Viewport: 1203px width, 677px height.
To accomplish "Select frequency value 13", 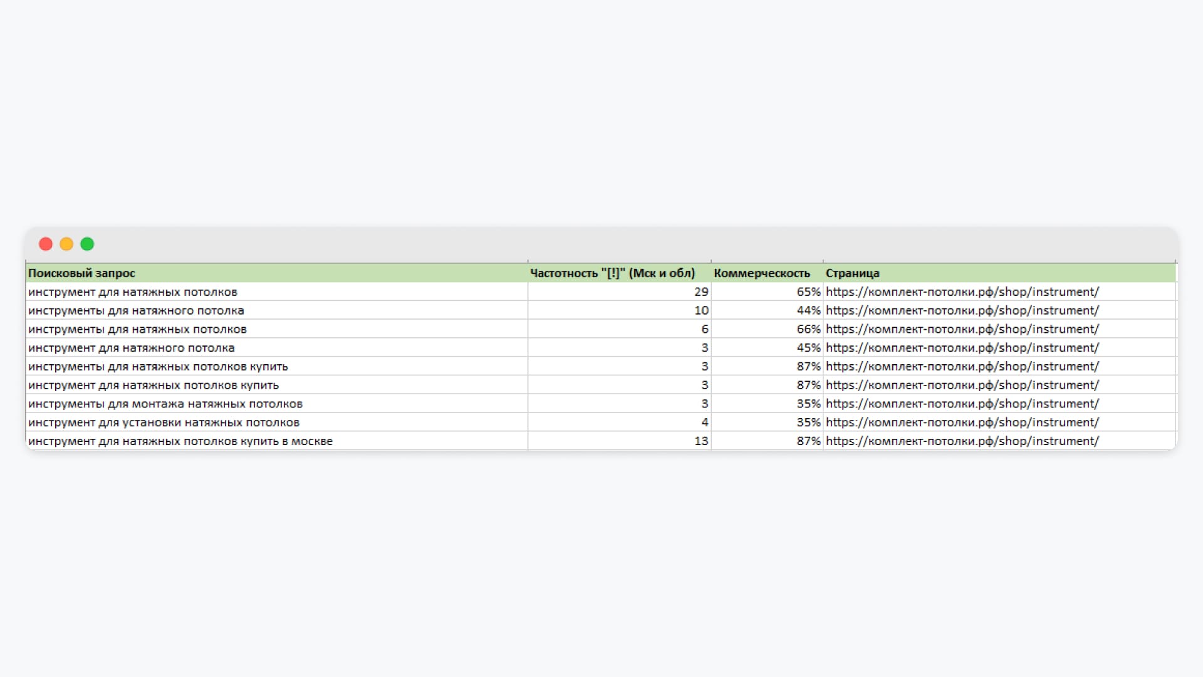I will pyautogui.click(x=619, y=441).
